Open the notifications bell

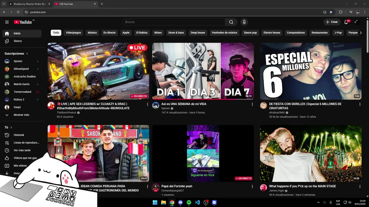point(347,22)
